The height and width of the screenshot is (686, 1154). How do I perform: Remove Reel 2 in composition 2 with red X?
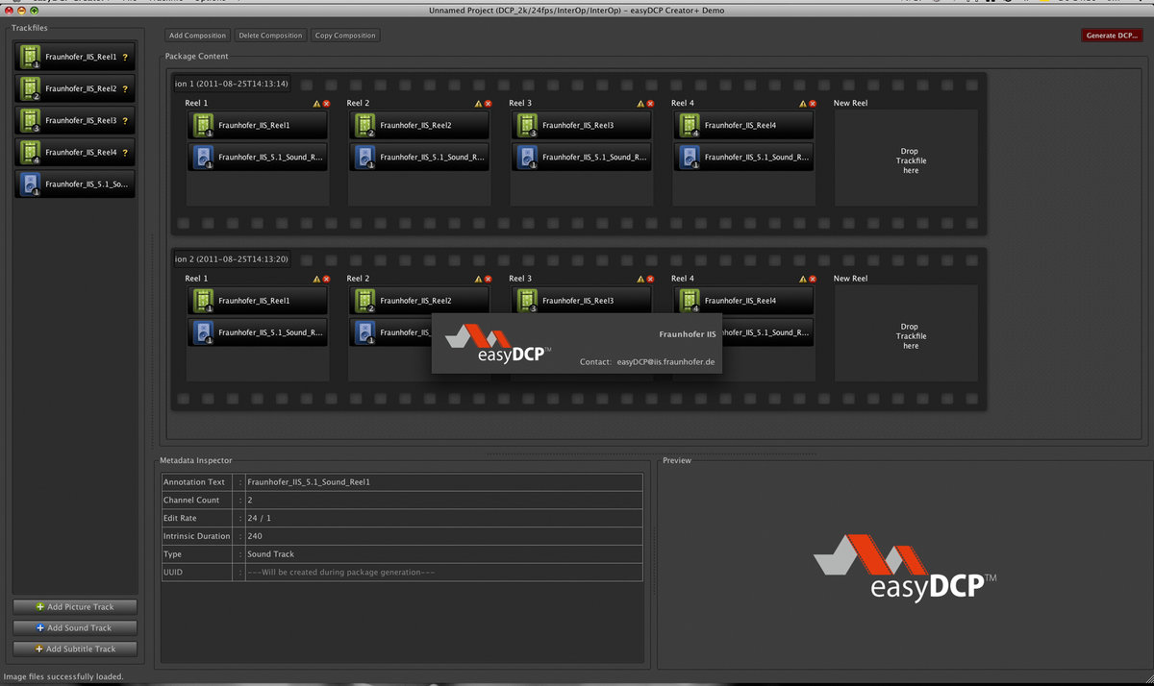(x=488, y=279)
